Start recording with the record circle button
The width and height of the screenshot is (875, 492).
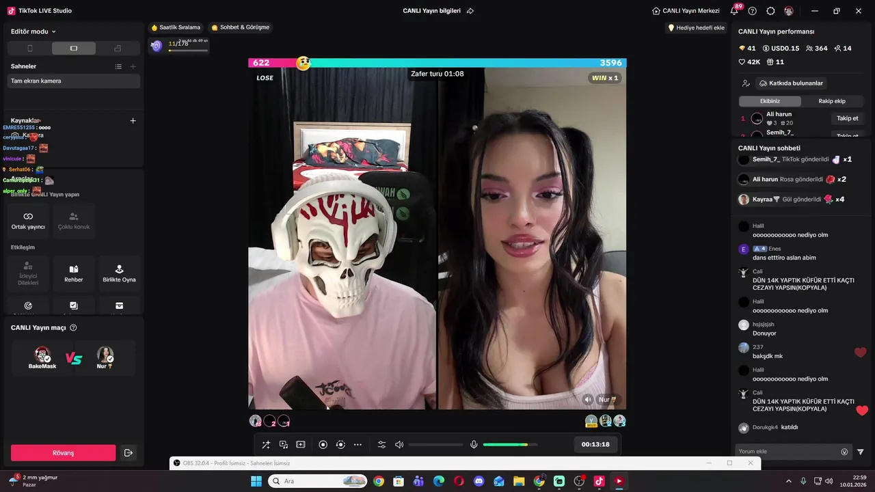coord(323,445)
